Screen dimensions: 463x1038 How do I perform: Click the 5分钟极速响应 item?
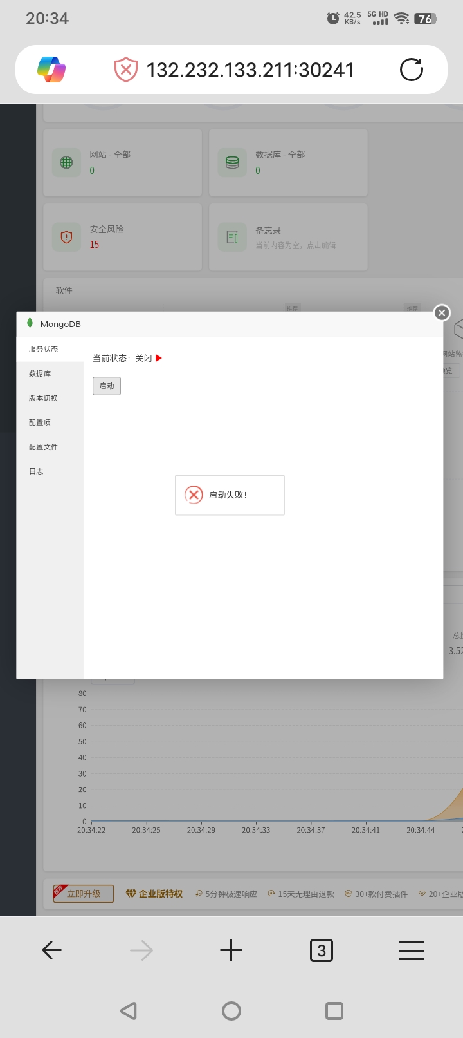tap(226, 894)
